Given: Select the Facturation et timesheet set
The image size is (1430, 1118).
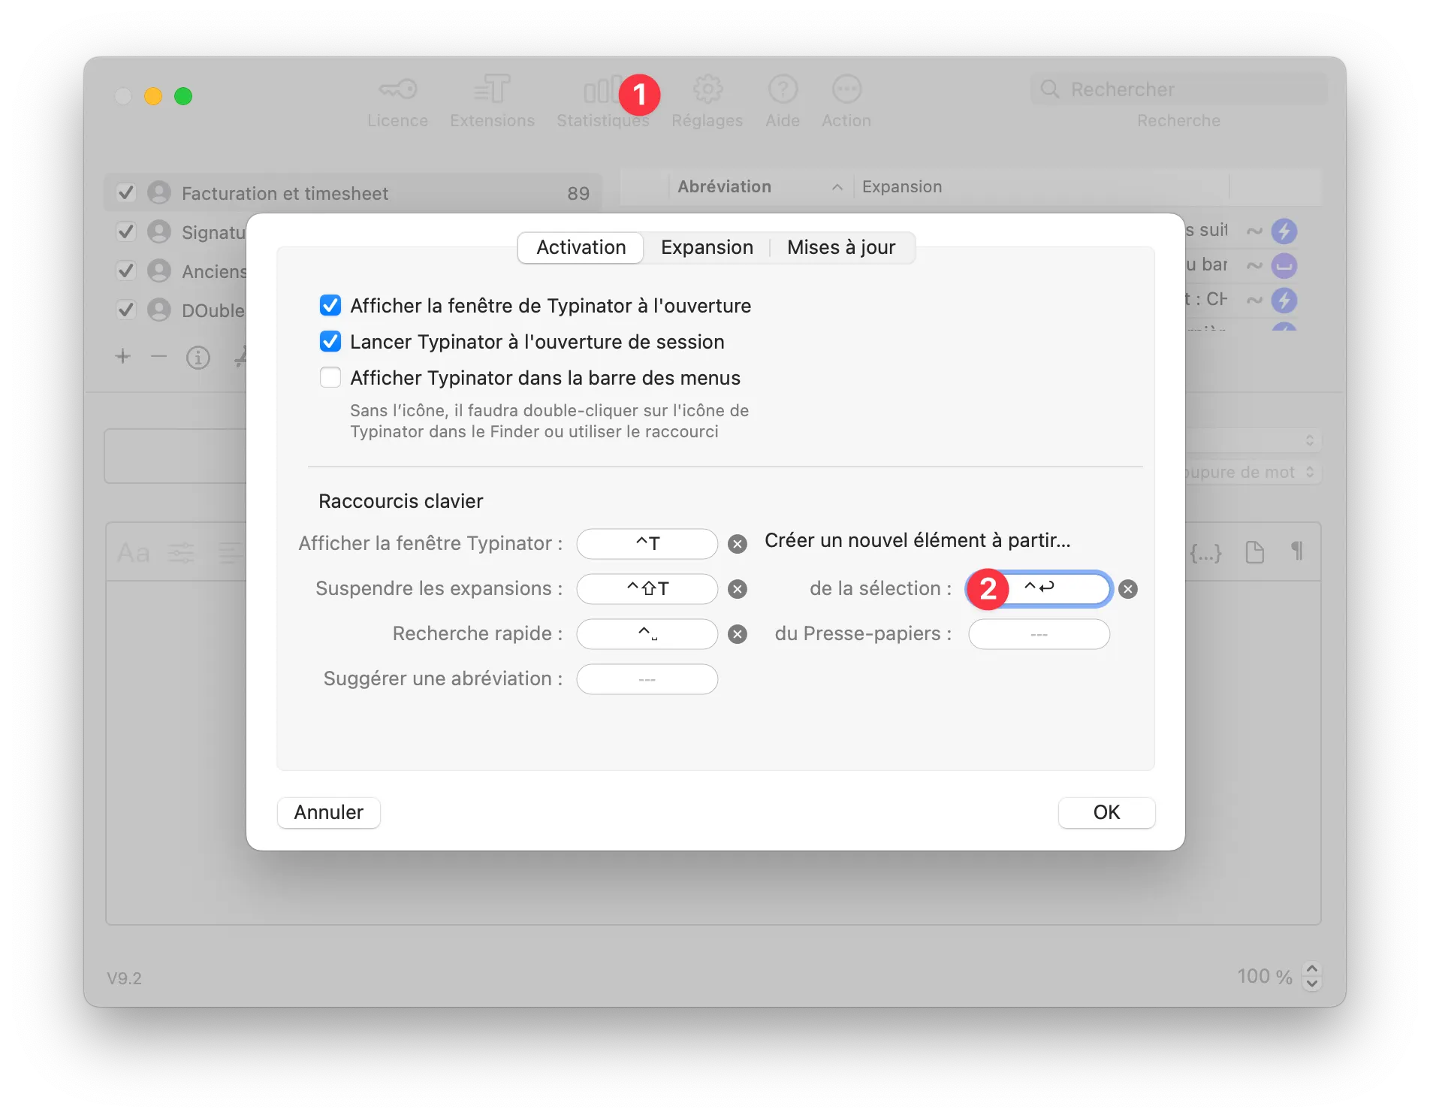Looking at the screenshot, I should 353,193.
